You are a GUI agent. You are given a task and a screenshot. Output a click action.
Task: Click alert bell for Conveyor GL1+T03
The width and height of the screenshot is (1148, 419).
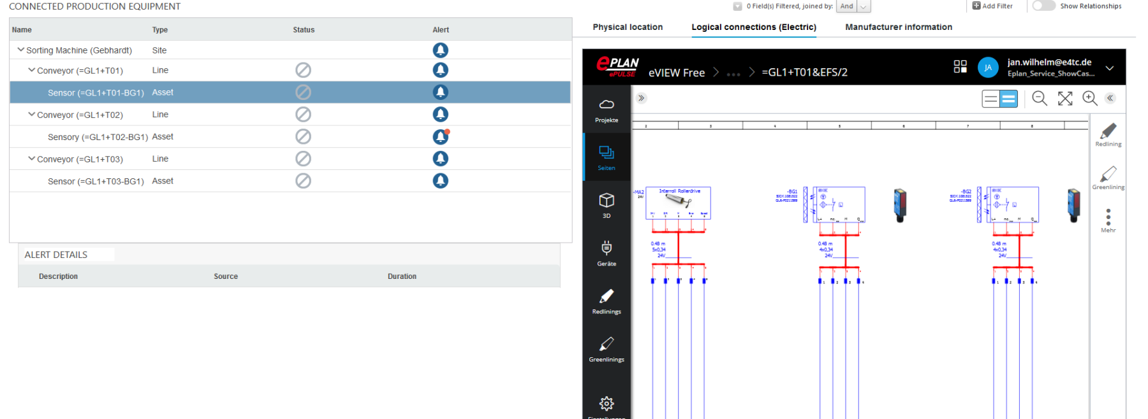[x=440, y=159]
